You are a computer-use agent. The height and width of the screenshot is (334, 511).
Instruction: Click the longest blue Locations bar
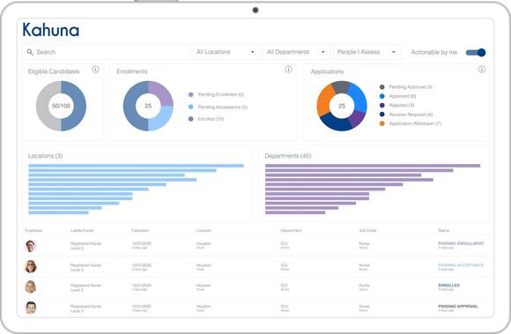(136, 166)
